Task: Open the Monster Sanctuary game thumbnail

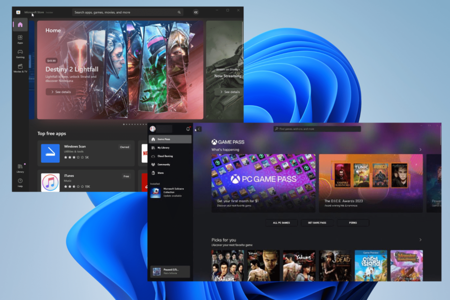Action: point(407,265)
